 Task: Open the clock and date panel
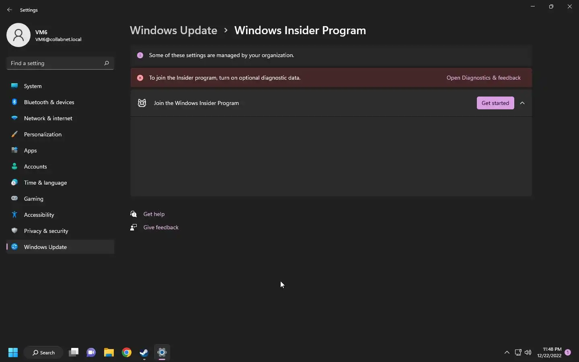549,353
